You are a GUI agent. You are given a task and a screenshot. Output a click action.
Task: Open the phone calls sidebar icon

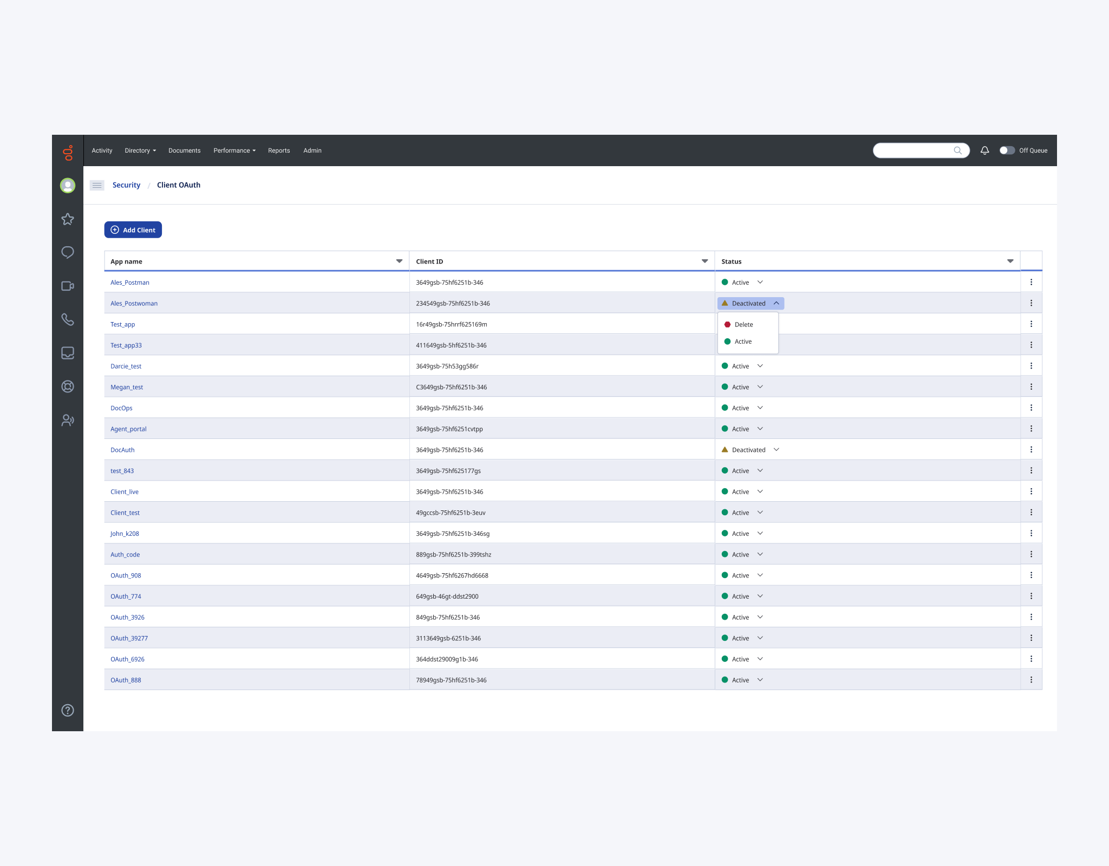click(68, 319)
